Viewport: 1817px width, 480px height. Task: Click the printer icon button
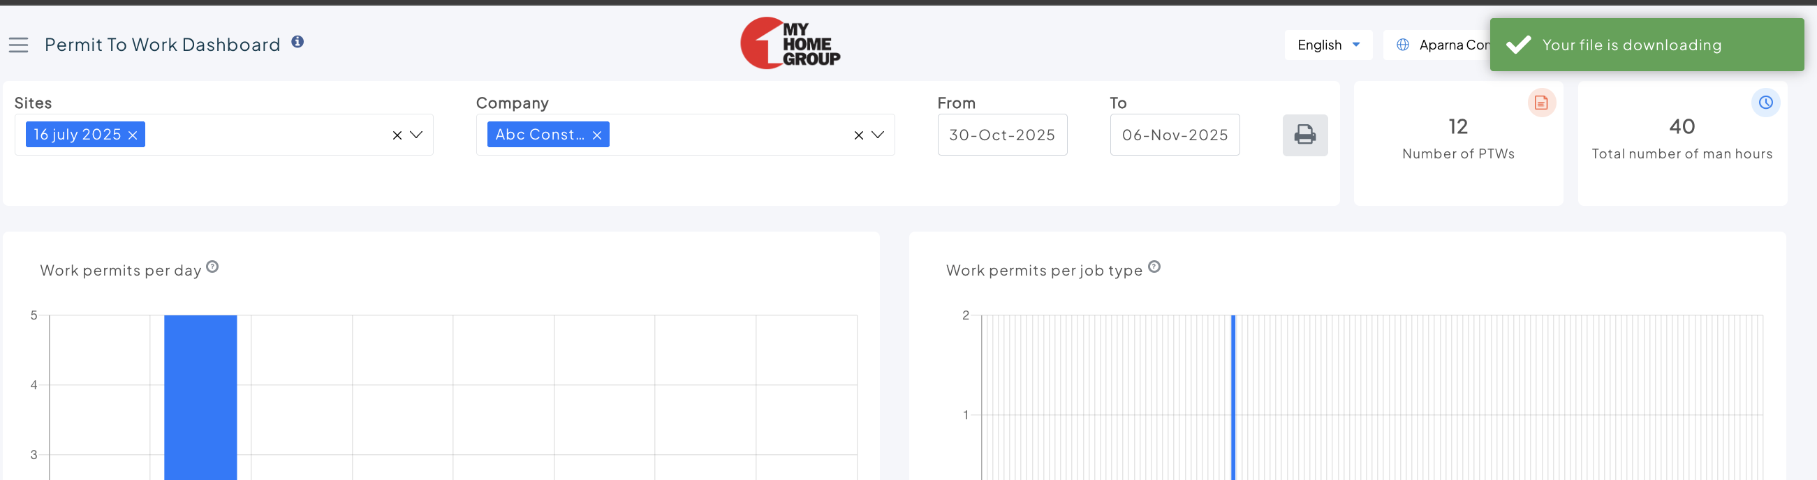click(x=1304, y=135)
